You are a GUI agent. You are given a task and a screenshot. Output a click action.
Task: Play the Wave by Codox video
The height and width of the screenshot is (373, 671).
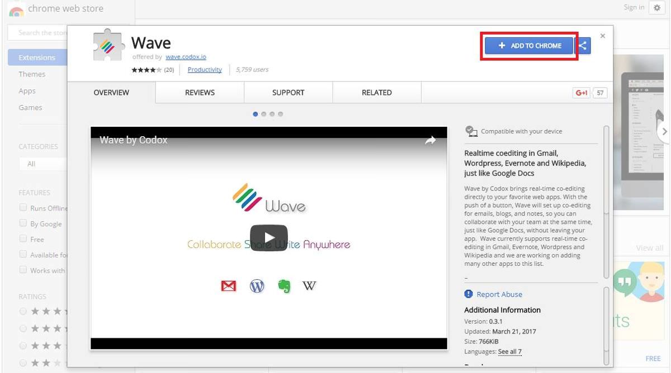point(268,238)
